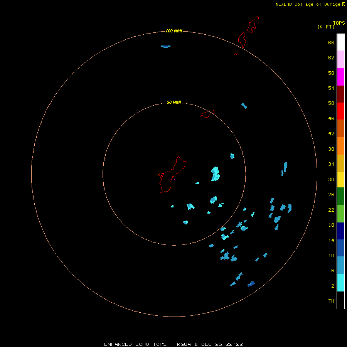Click the '[K FT]' units label
Screen dimensions: 347x347
point(326,27)
